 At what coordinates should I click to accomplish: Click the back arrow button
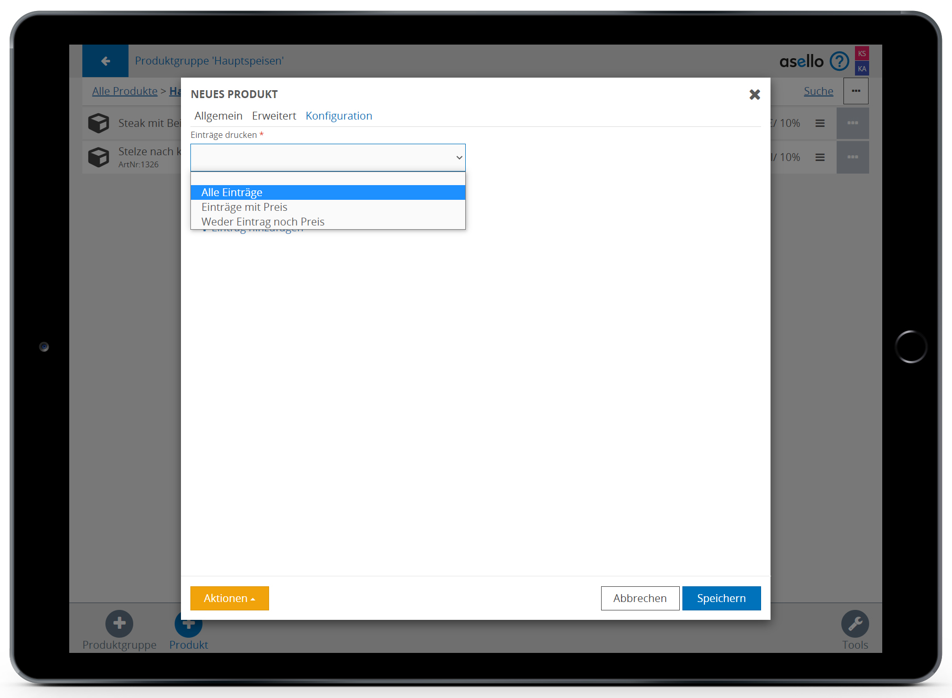click(105, 61)
